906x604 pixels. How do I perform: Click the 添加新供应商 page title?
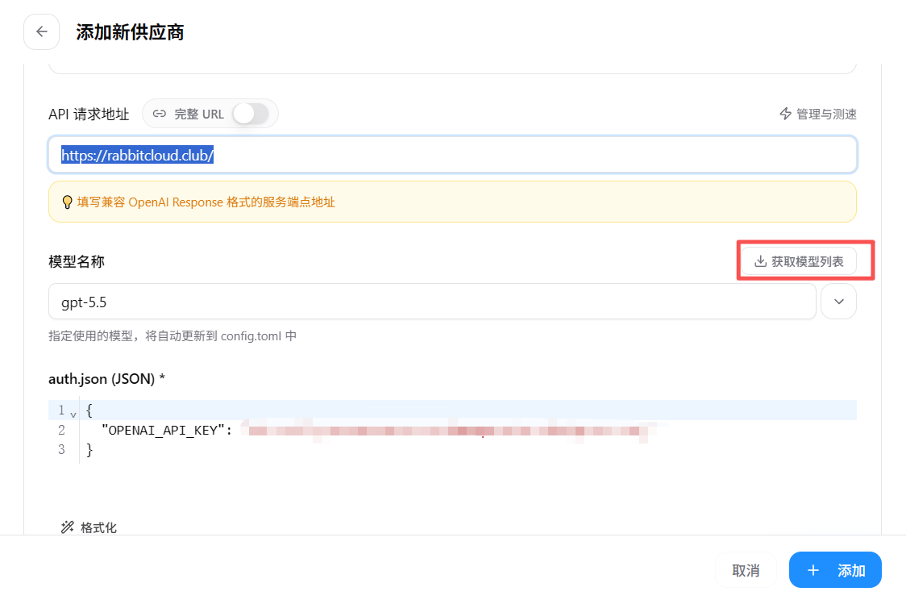pyautogui.click(x=130, y=32)
